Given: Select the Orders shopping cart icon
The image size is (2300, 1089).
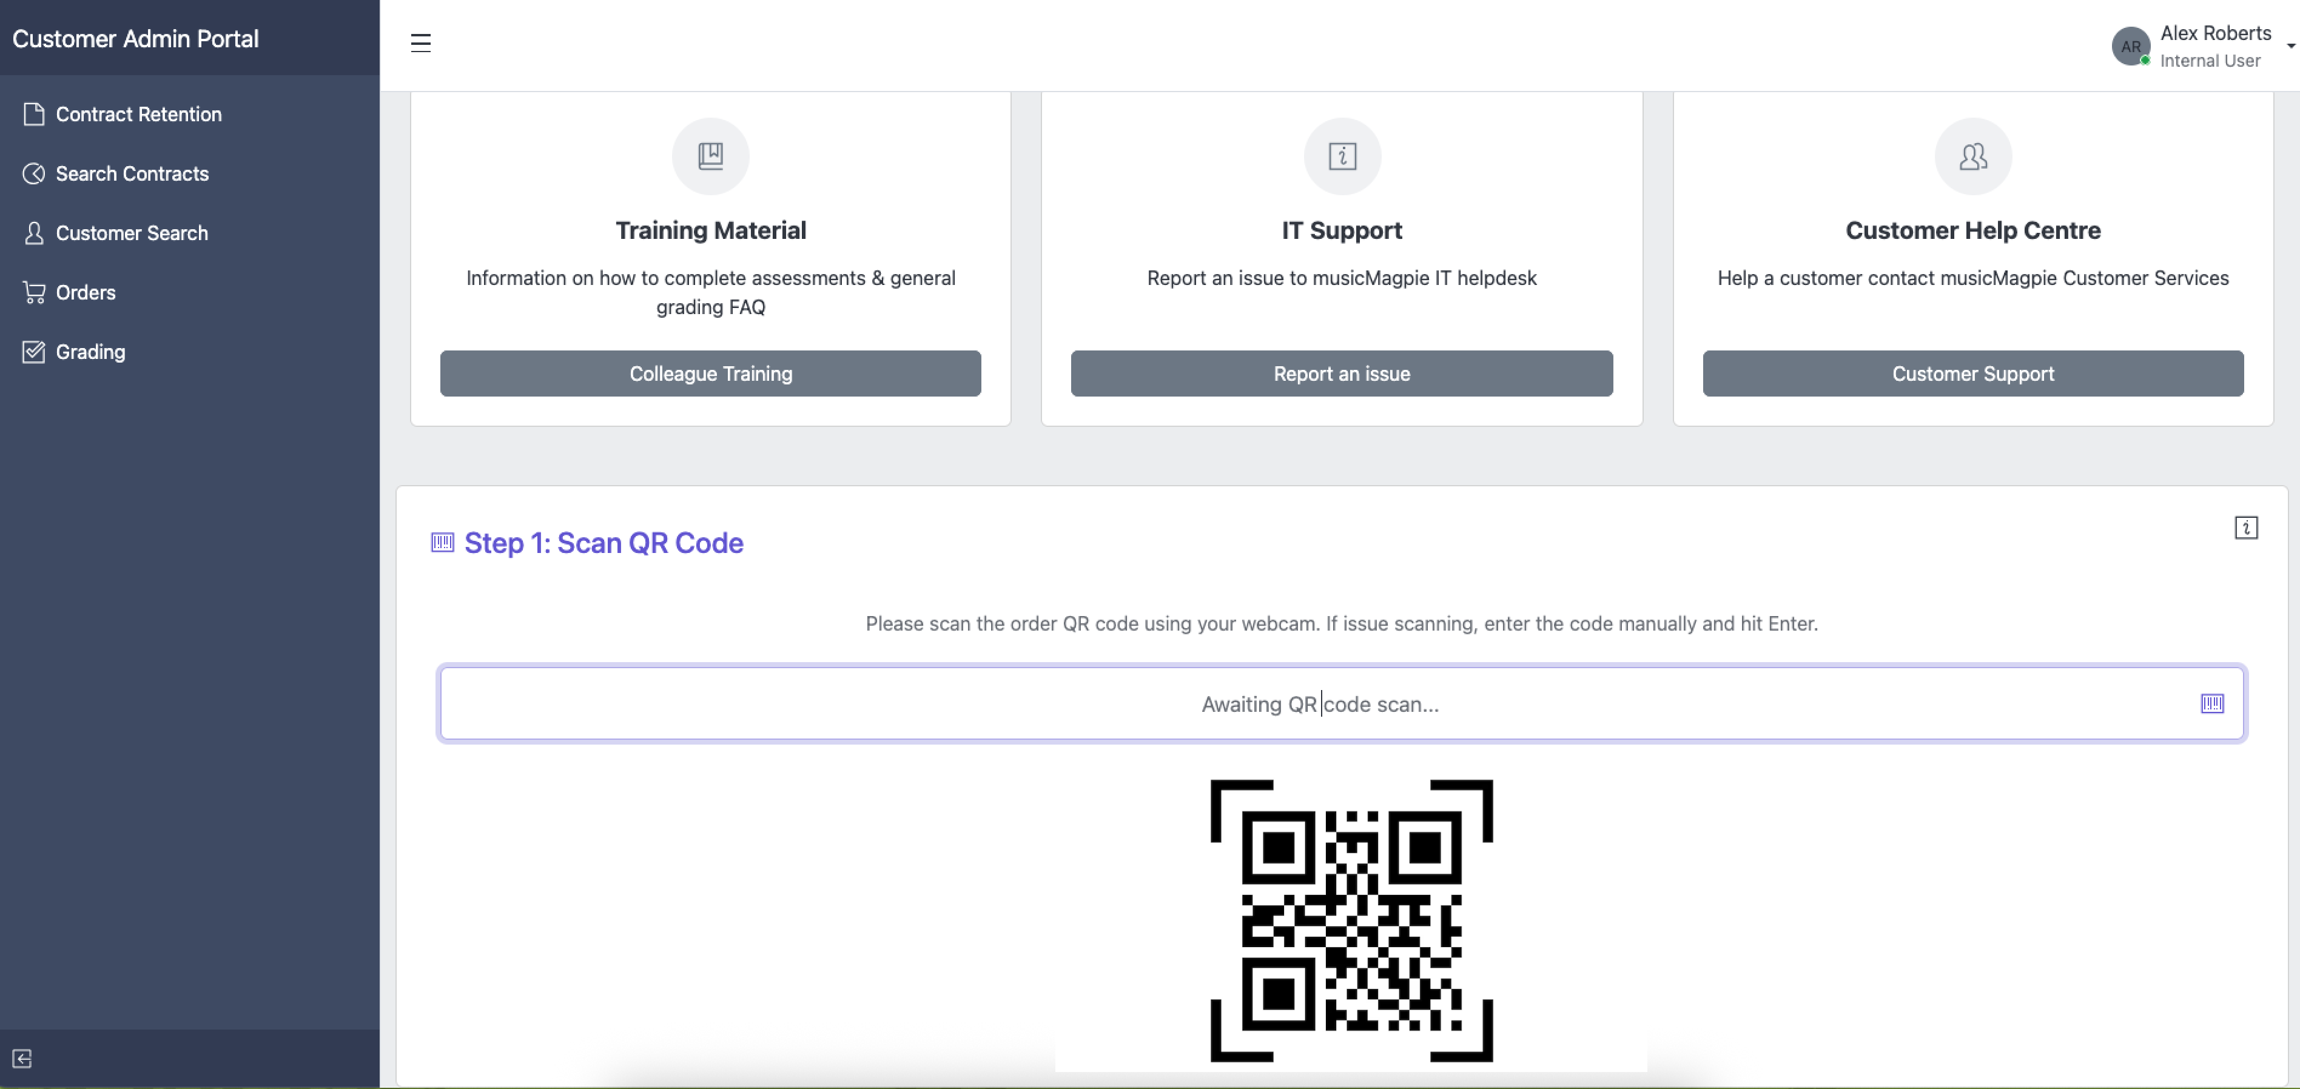Looking at the screenshot, I should click(34, 292).
